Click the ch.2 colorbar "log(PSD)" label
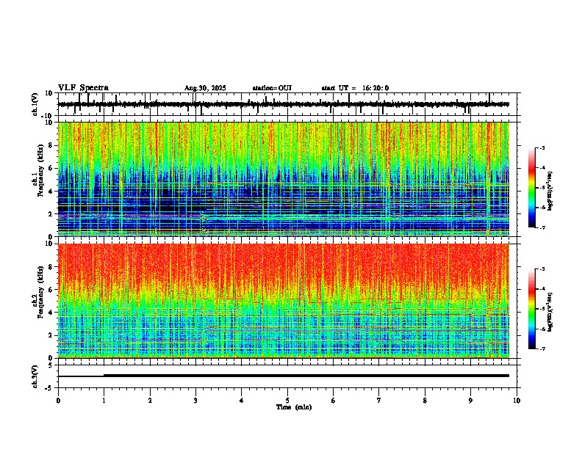This screenshot has width=582, height=449. 550,312
